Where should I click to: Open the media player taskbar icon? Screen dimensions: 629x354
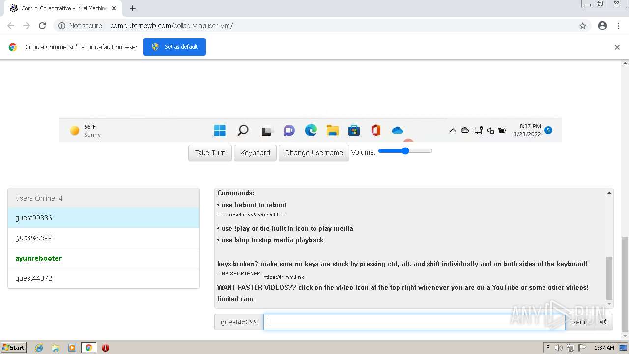72,348
